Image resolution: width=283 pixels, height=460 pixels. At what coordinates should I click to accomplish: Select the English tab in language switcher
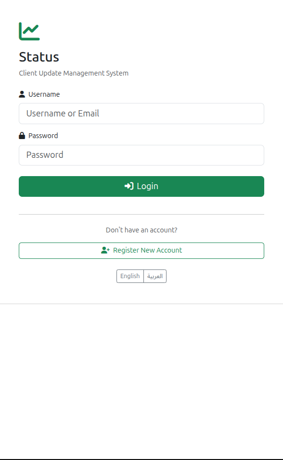tap(130, 276)
